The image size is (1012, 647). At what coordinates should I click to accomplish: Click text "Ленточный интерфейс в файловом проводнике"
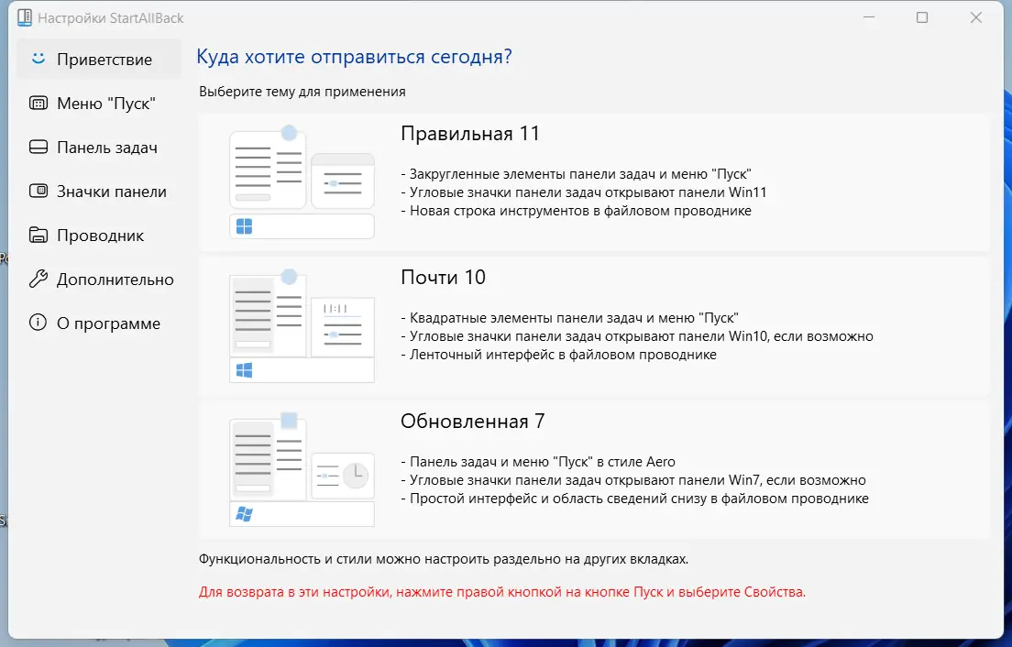pos(563,355)
